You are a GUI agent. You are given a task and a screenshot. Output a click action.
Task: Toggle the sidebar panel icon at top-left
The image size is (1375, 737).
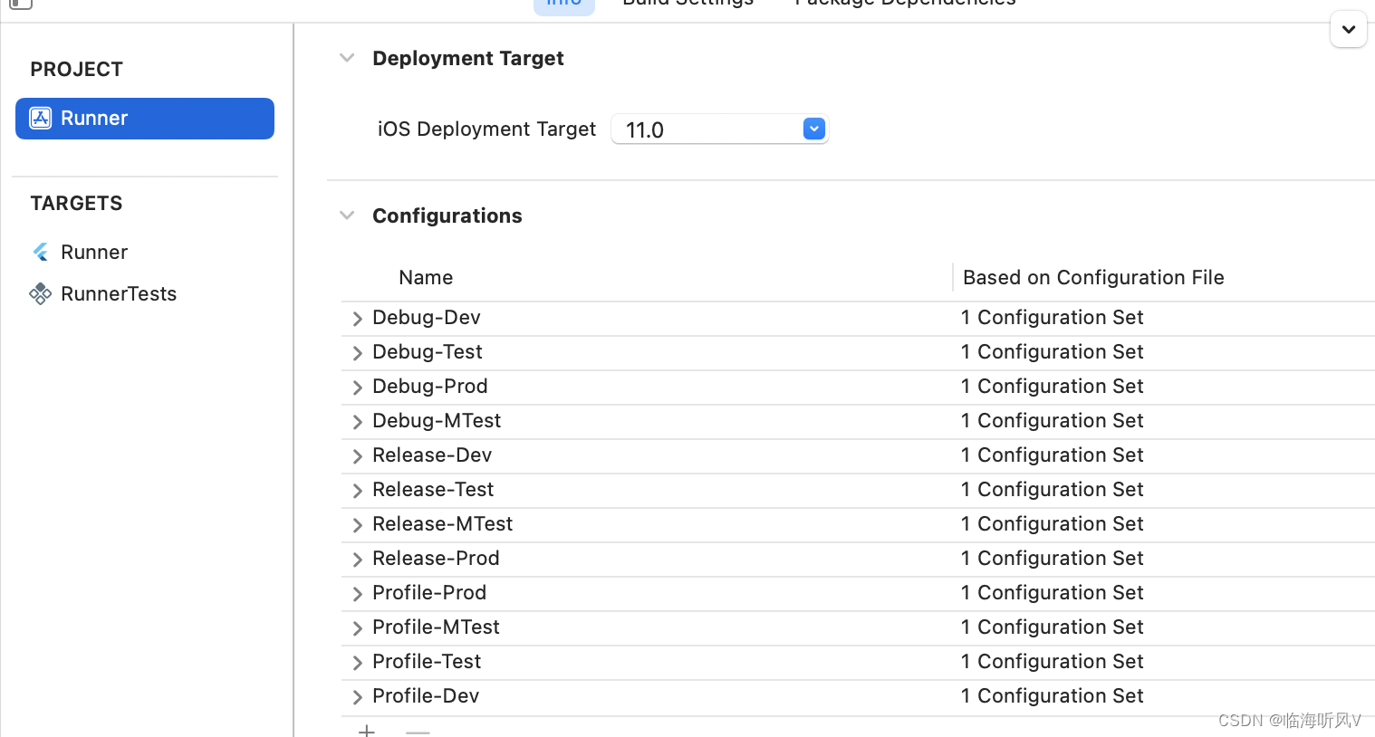coord(21,4)
